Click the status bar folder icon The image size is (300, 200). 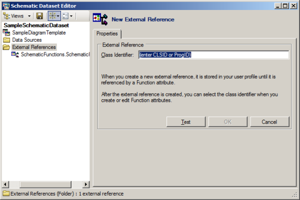click(x=6, y=194)
